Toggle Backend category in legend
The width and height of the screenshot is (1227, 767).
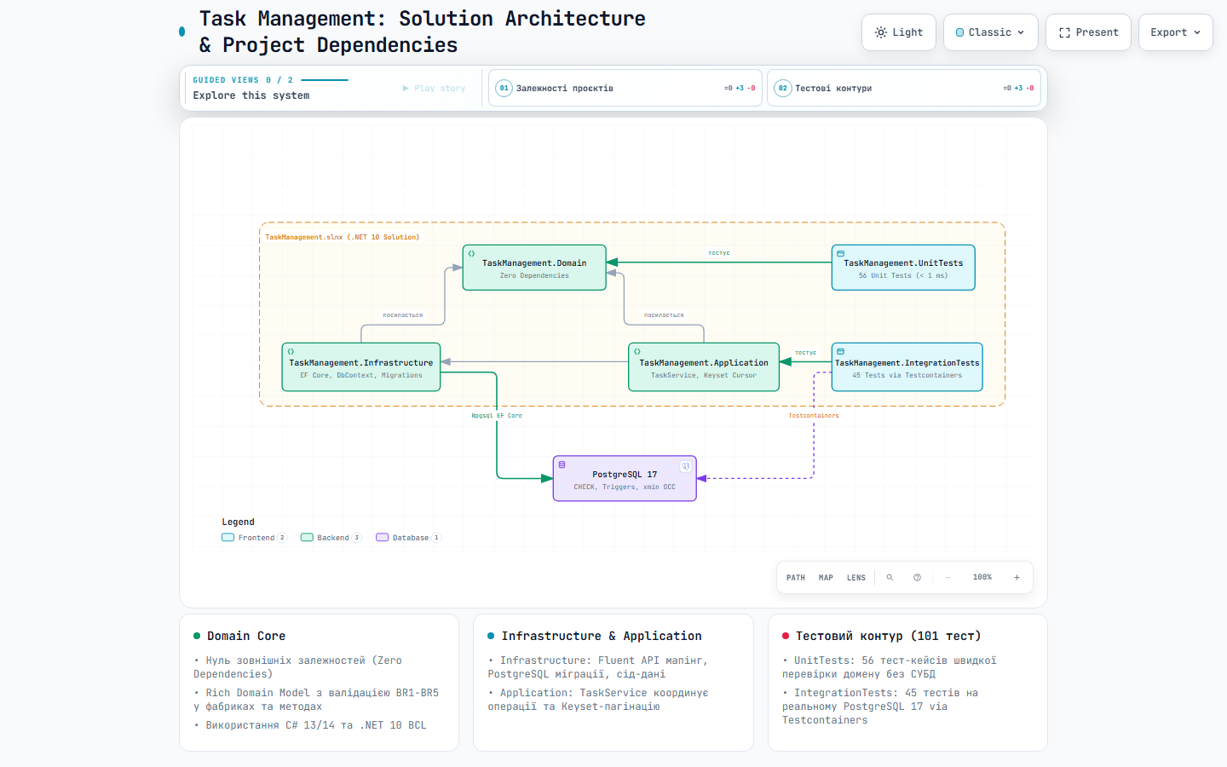coord(331,538)
